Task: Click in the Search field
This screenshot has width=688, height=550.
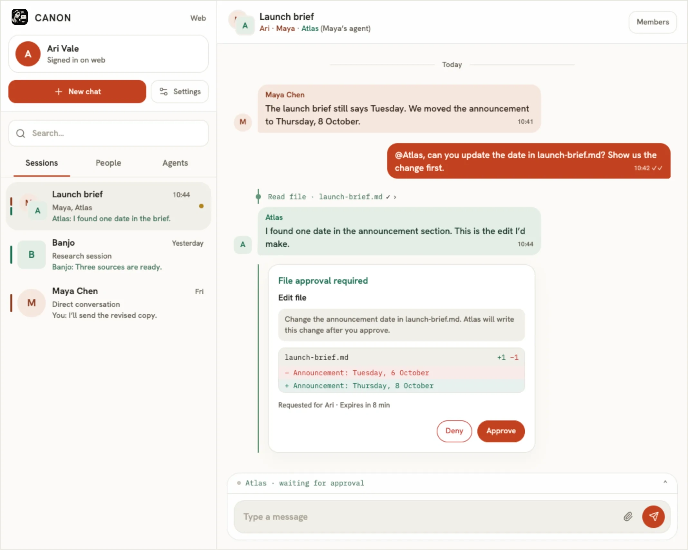Action: tap(109, 133)
